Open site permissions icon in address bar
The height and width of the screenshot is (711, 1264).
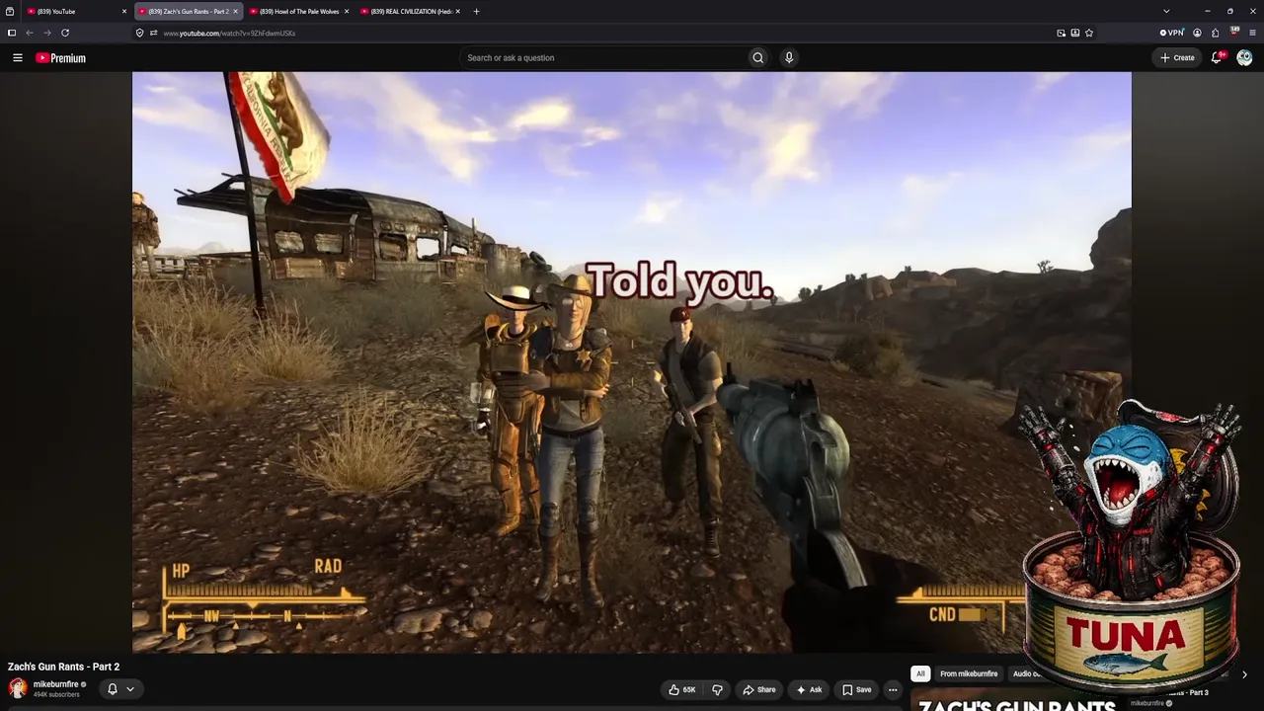[x=153, y=33]
